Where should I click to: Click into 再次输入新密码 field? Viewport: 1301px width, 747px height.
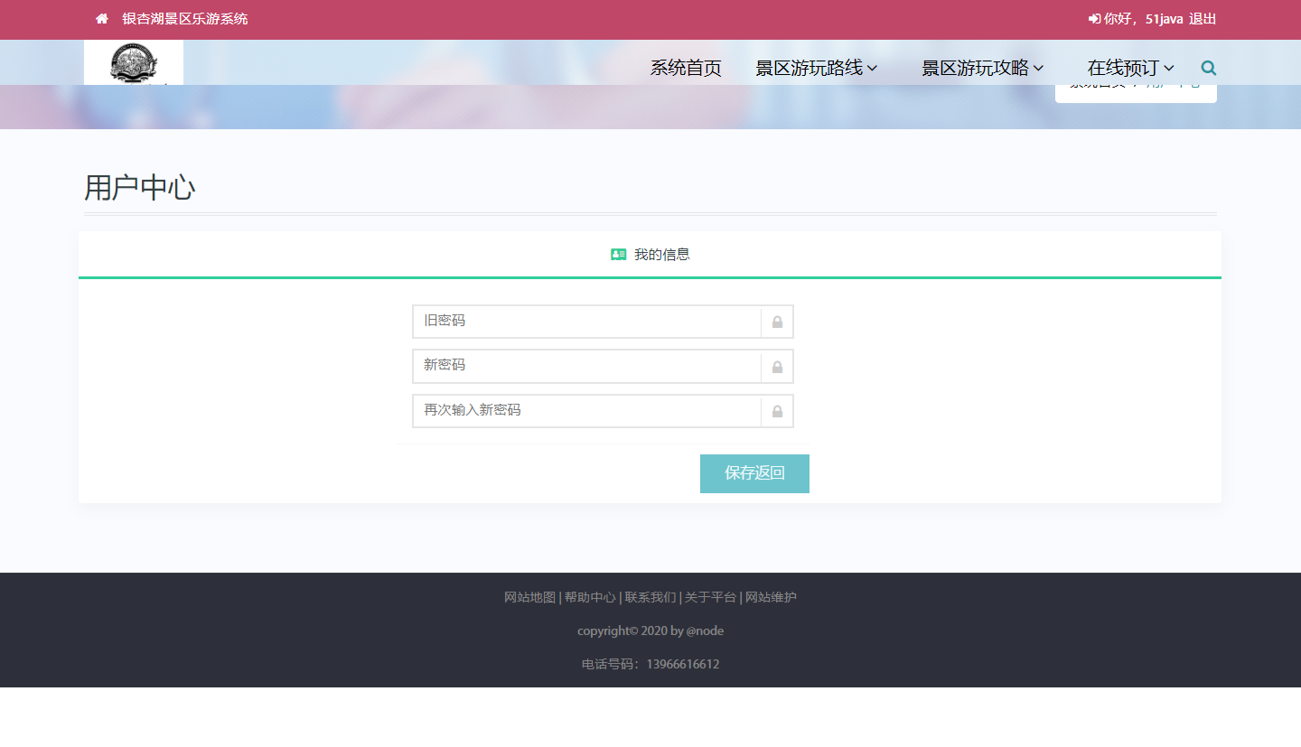[587, 411]
